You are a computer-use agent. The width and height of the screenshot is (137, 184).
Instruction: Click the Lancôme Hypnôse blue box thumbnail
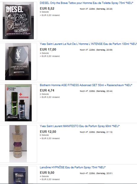[18, 175]
